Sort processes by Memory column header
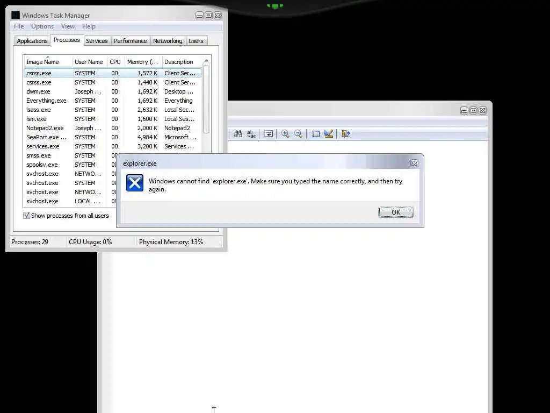The width and height of the screenshot is (550, 413). click(143, 62)
